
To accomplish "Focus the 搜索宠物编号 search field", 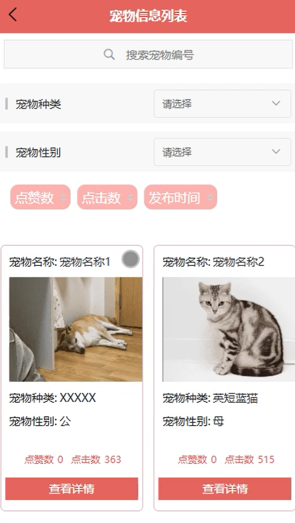I will point(148,54).
